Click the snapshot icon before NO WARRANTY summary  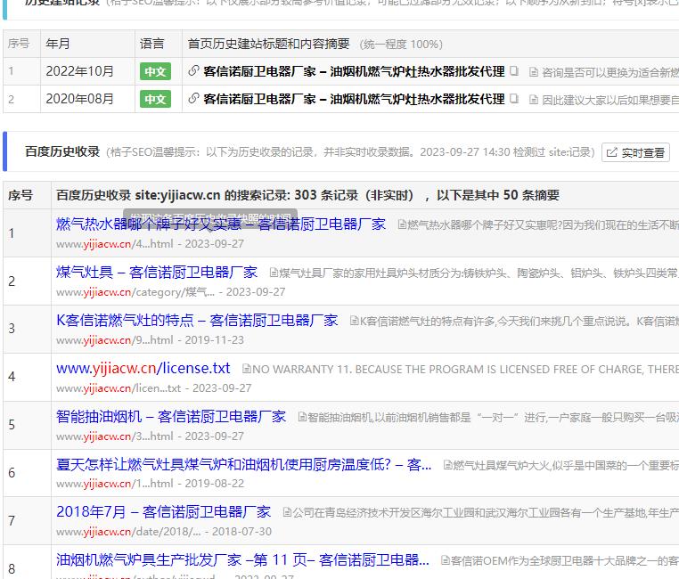pyautogui.click(x=247, y=369)
